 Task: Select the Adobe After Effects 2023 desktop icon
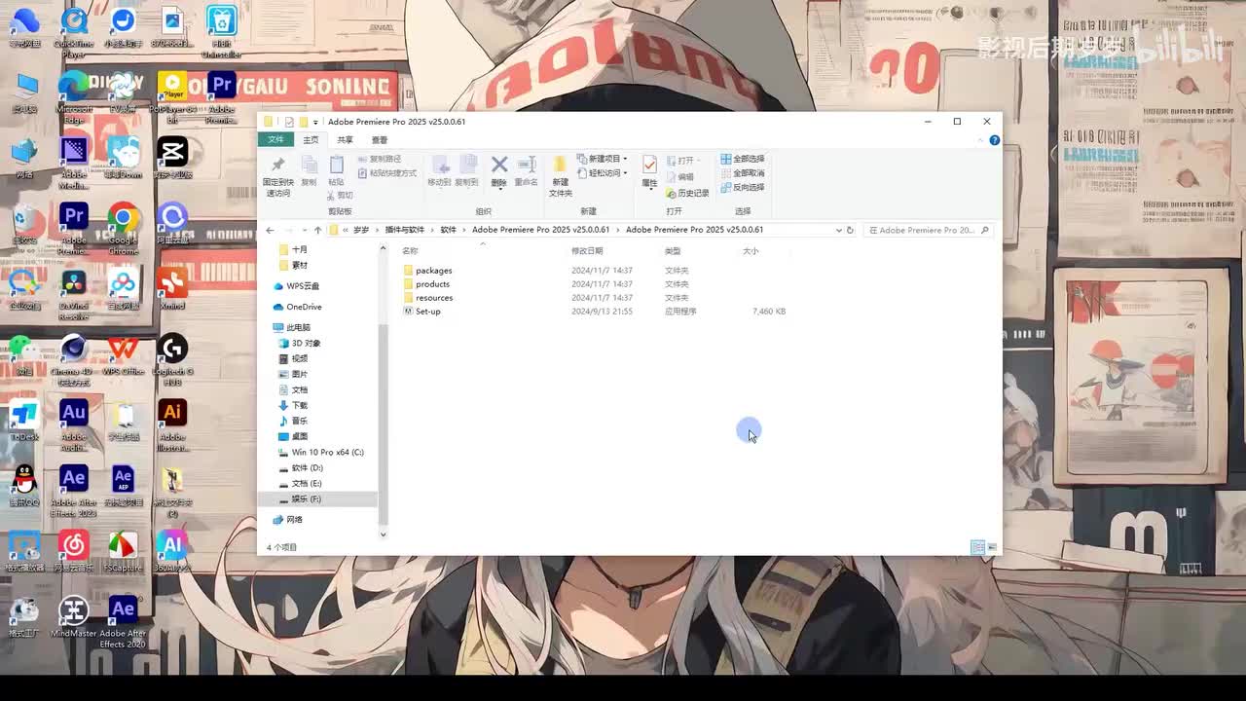coord(74,492)
